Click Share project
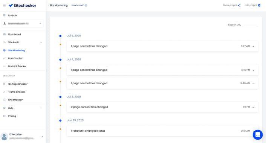This screenshot has width=266, height=143. [x=230, y=5]
